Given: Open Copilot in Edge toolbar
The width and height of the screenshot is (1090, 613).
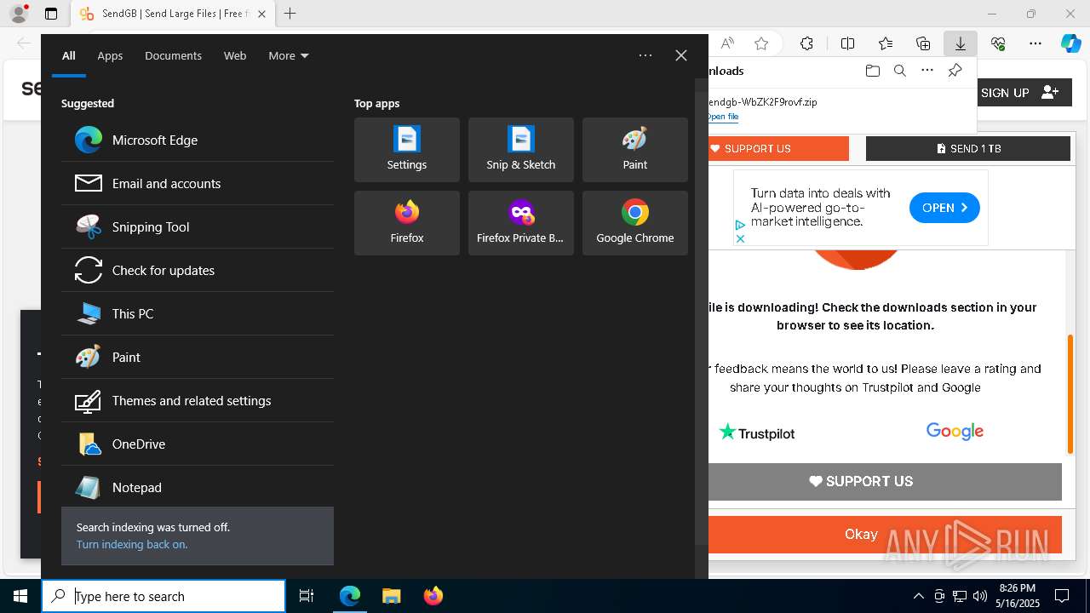Looking at the screenshot, I should point(1071,43).
